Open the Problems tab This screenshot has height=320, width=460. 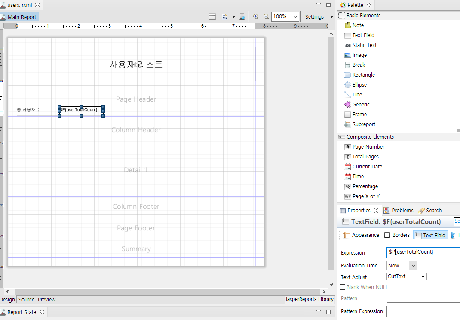coord(399,211)
